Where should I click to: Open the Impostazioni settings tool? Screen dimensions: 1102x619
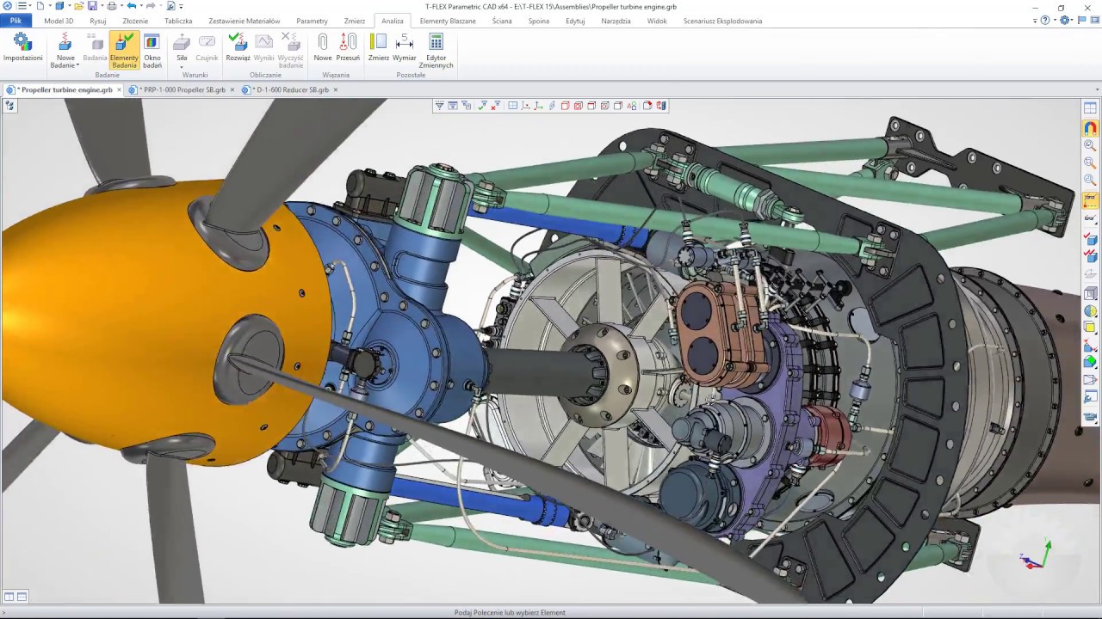coord(22,48)
